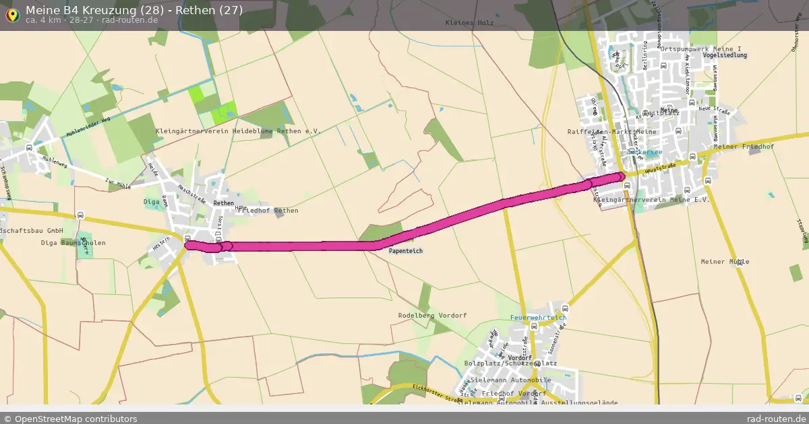
Task: Click the title 'Meine B4 Kreuzung (28) - Rethen (27)'
Action: 134,10
